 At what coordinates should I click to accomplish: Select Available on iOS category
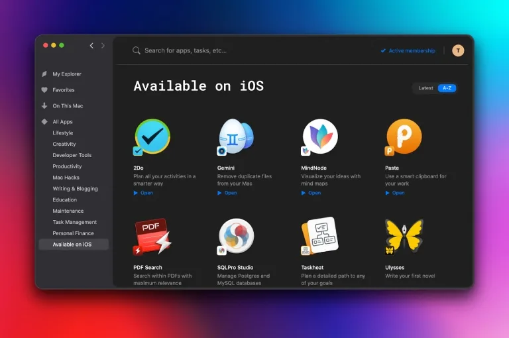pos(74,245)
